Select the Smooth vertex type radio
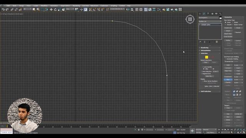The width and height of the screenshot is (246, 138). click(x=226, y=25)
